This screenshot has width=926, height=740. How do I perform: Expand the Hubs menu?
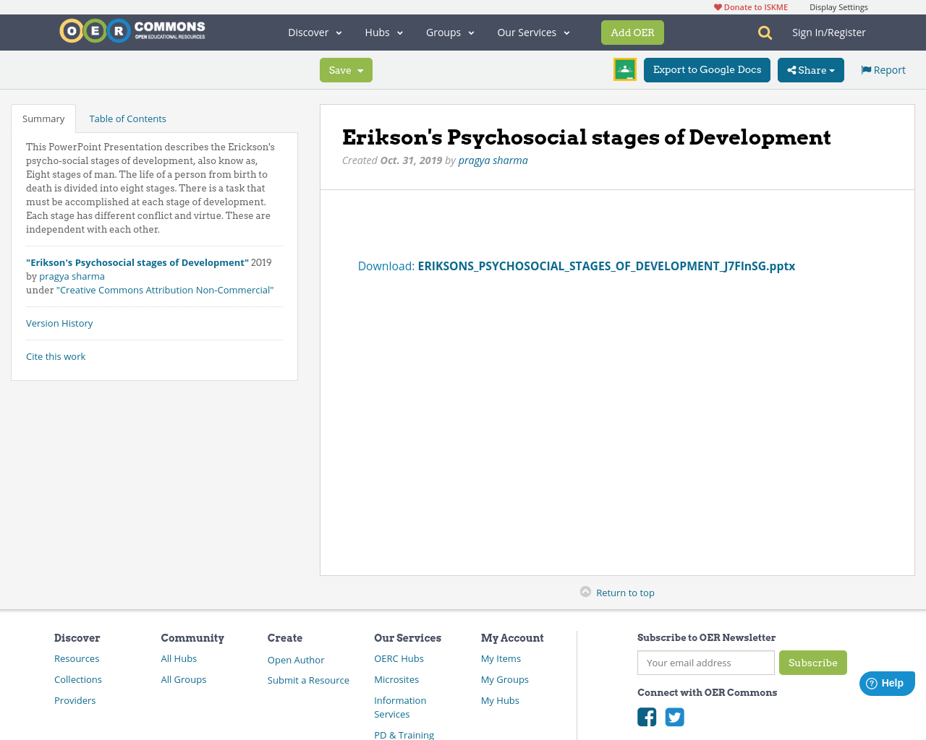[384, 33]
